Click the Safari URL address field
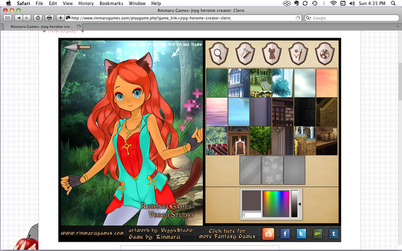402x251 pixels. [183, 18]
